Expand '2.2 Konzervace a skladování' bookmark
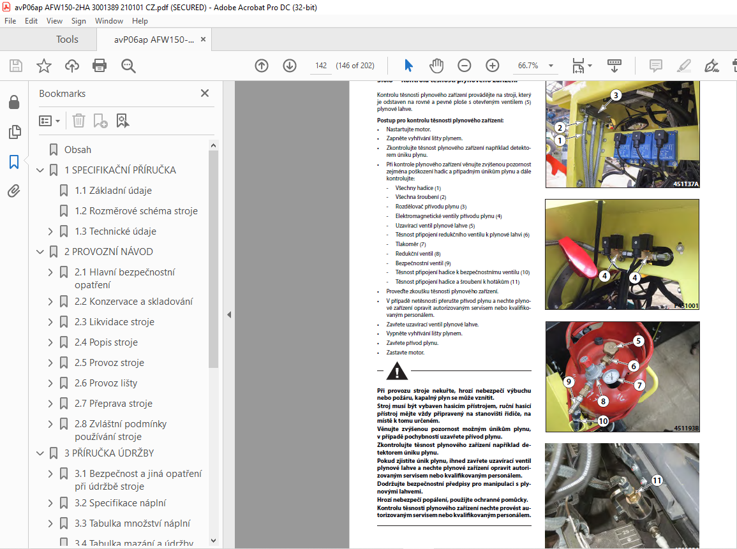This screenshot has width=737, height=549. [50, 302]
